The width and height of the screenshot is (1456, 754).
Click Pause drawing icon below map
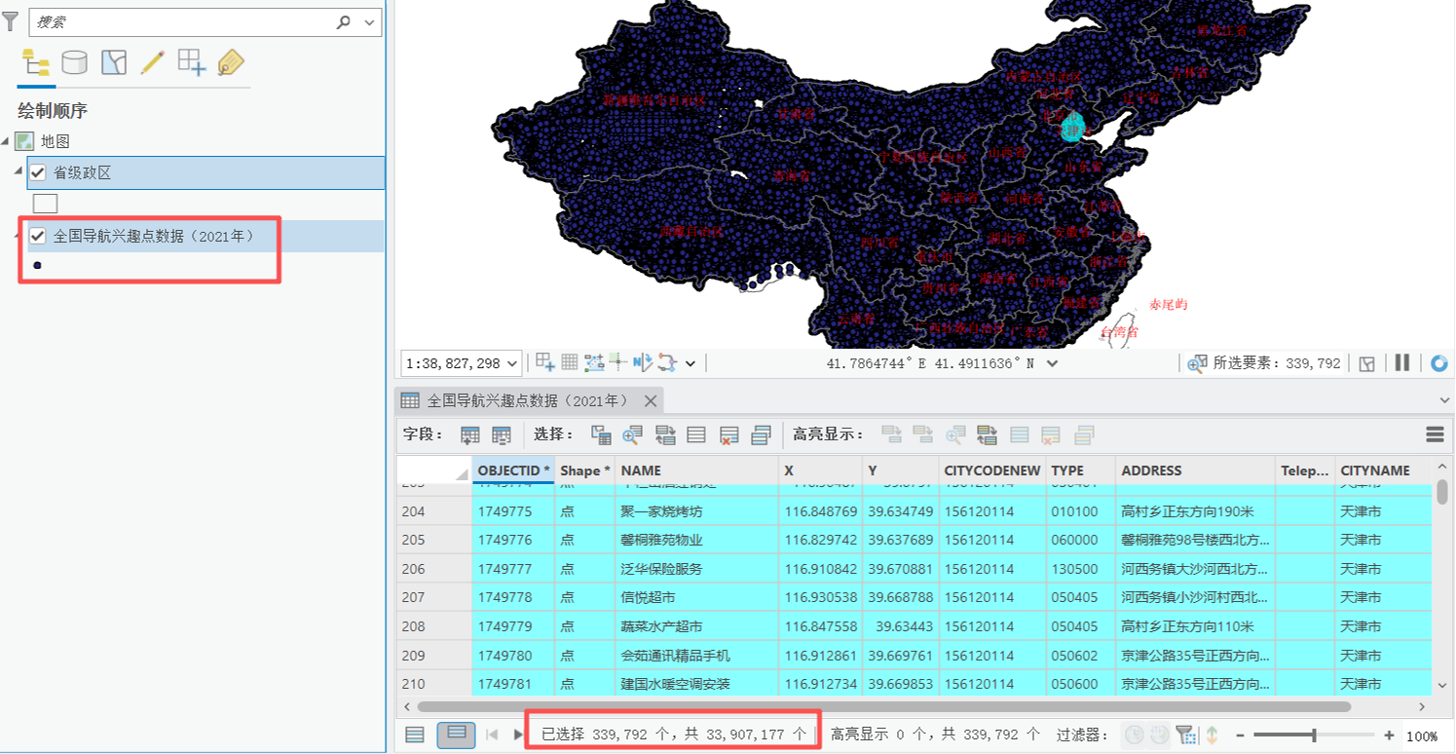[1402, 362]
